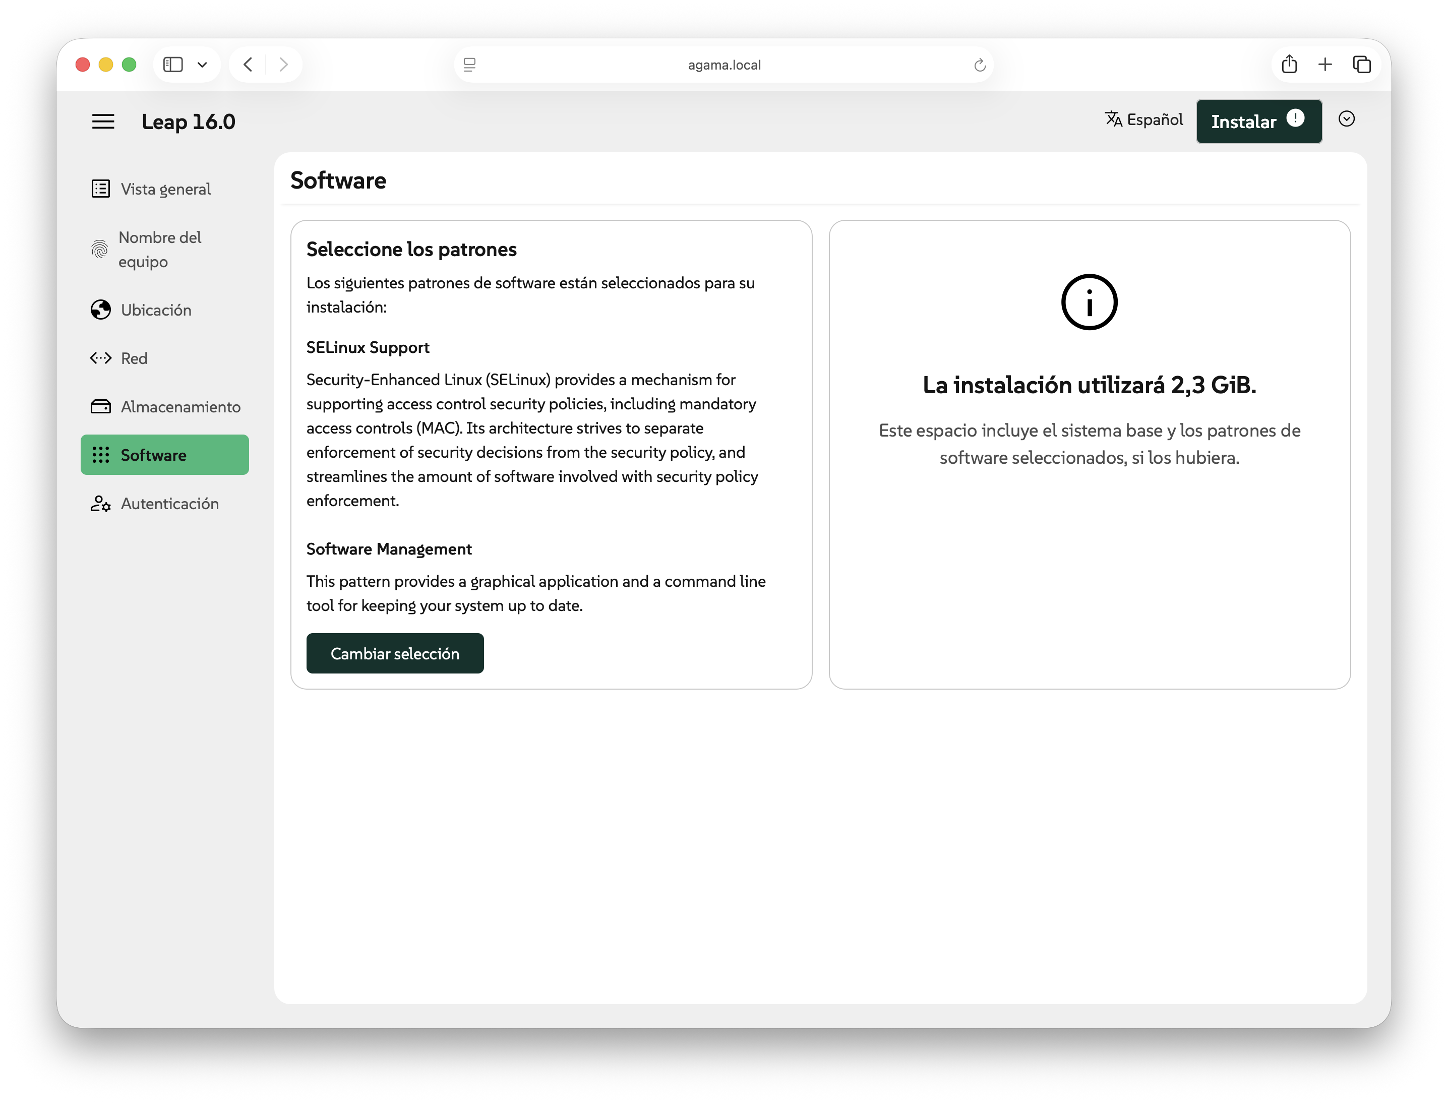
Task: Click the info icon above installation size
Action: [1089, 302]
